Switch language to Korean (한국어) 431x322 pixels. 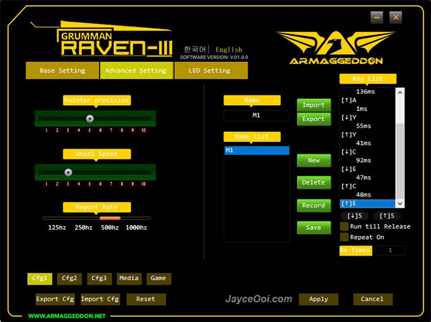click(x=195, y=49)
